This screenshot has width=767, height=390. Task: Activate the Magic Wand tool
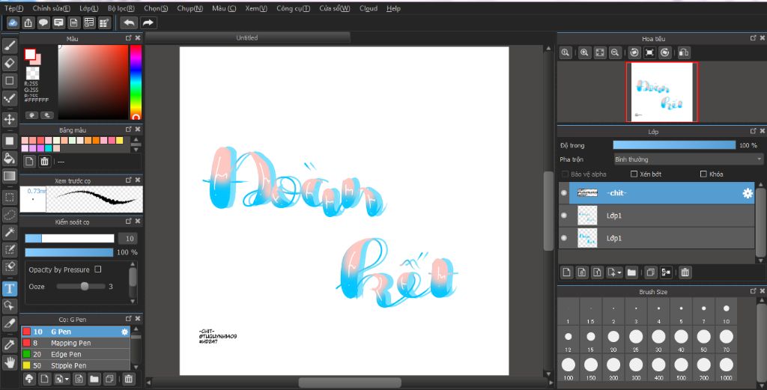click(9, 232)
